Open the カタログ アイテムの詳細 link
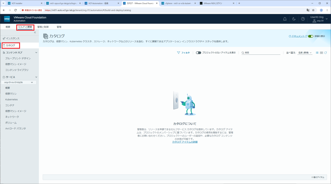 tap(185, 142)
